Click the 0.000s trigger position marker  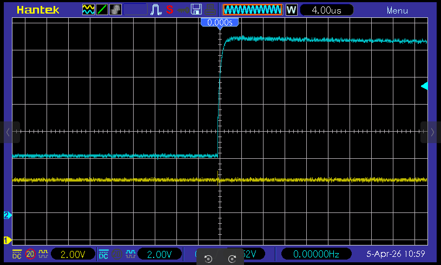220,22
